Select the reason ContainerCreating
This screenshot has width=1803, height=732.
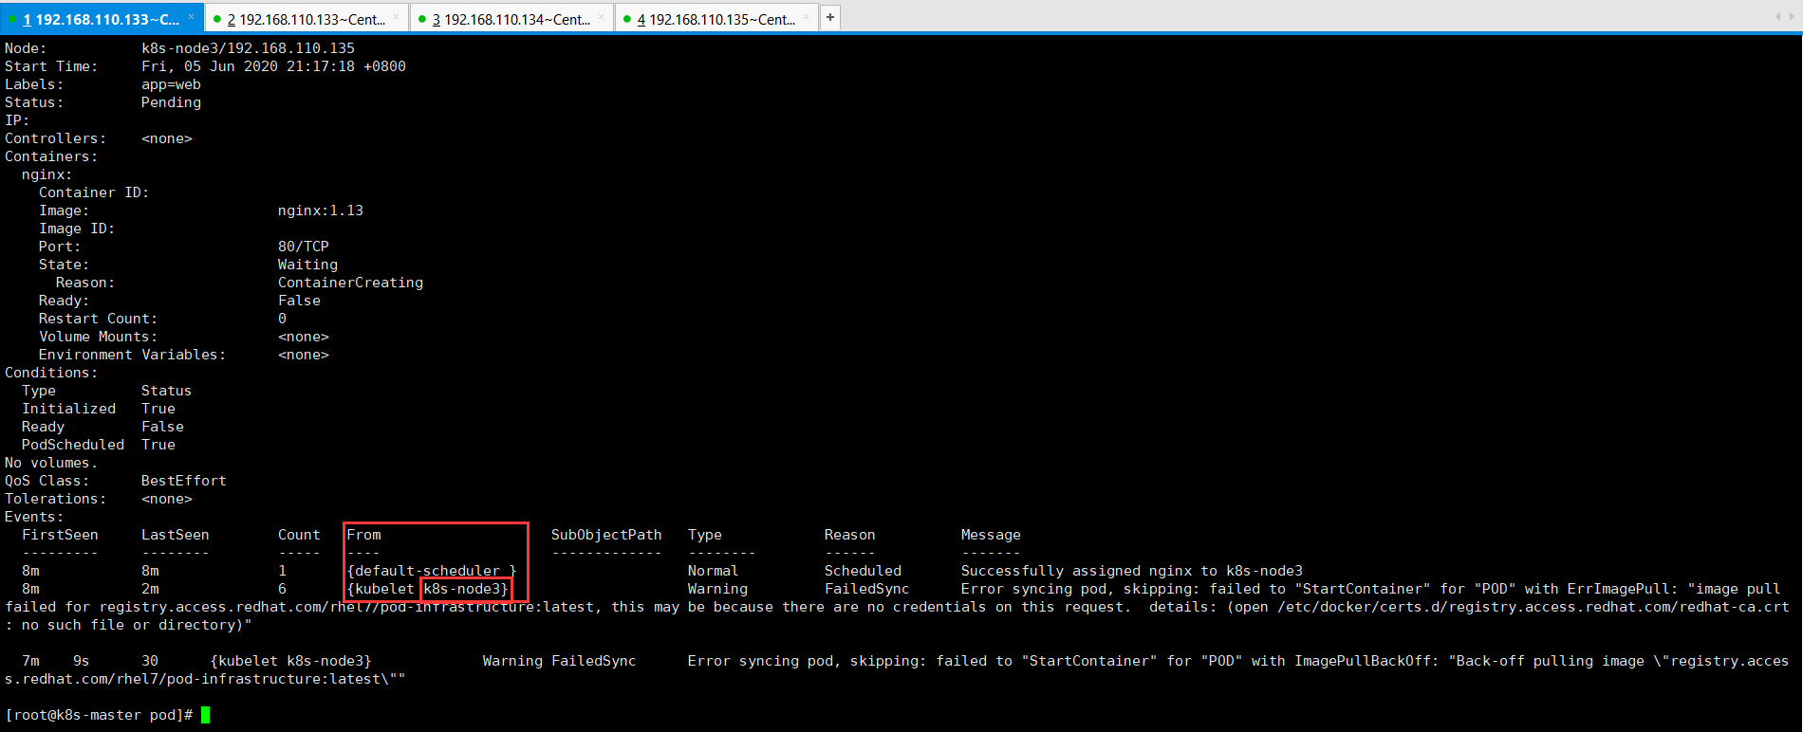click(x=350, y=283)
